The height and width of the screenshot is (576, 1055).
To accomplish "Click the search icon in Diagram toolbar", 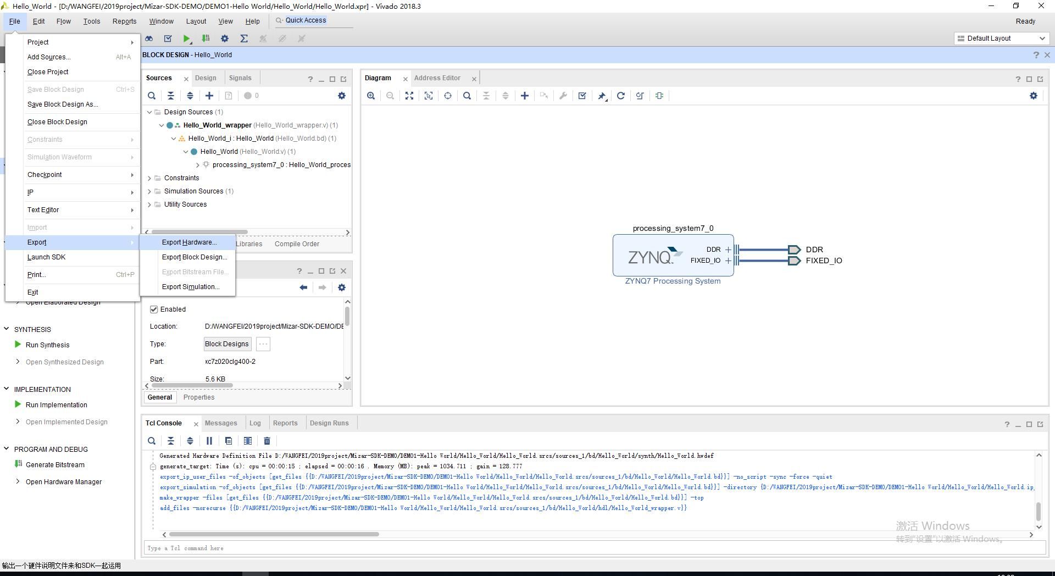I will point(467,96).
